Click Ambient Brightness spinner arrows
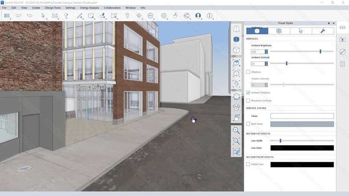The height and width of the screenshot is (196, 349). (266, 52)
